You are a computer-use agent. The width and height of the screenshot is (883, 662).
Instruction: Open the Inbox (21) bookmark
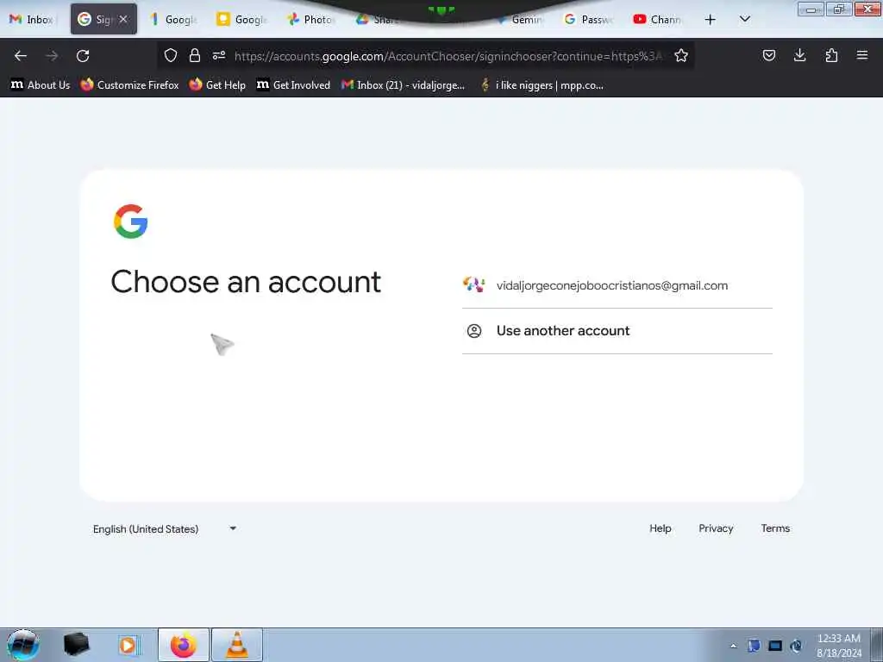(x=404, y=85)
